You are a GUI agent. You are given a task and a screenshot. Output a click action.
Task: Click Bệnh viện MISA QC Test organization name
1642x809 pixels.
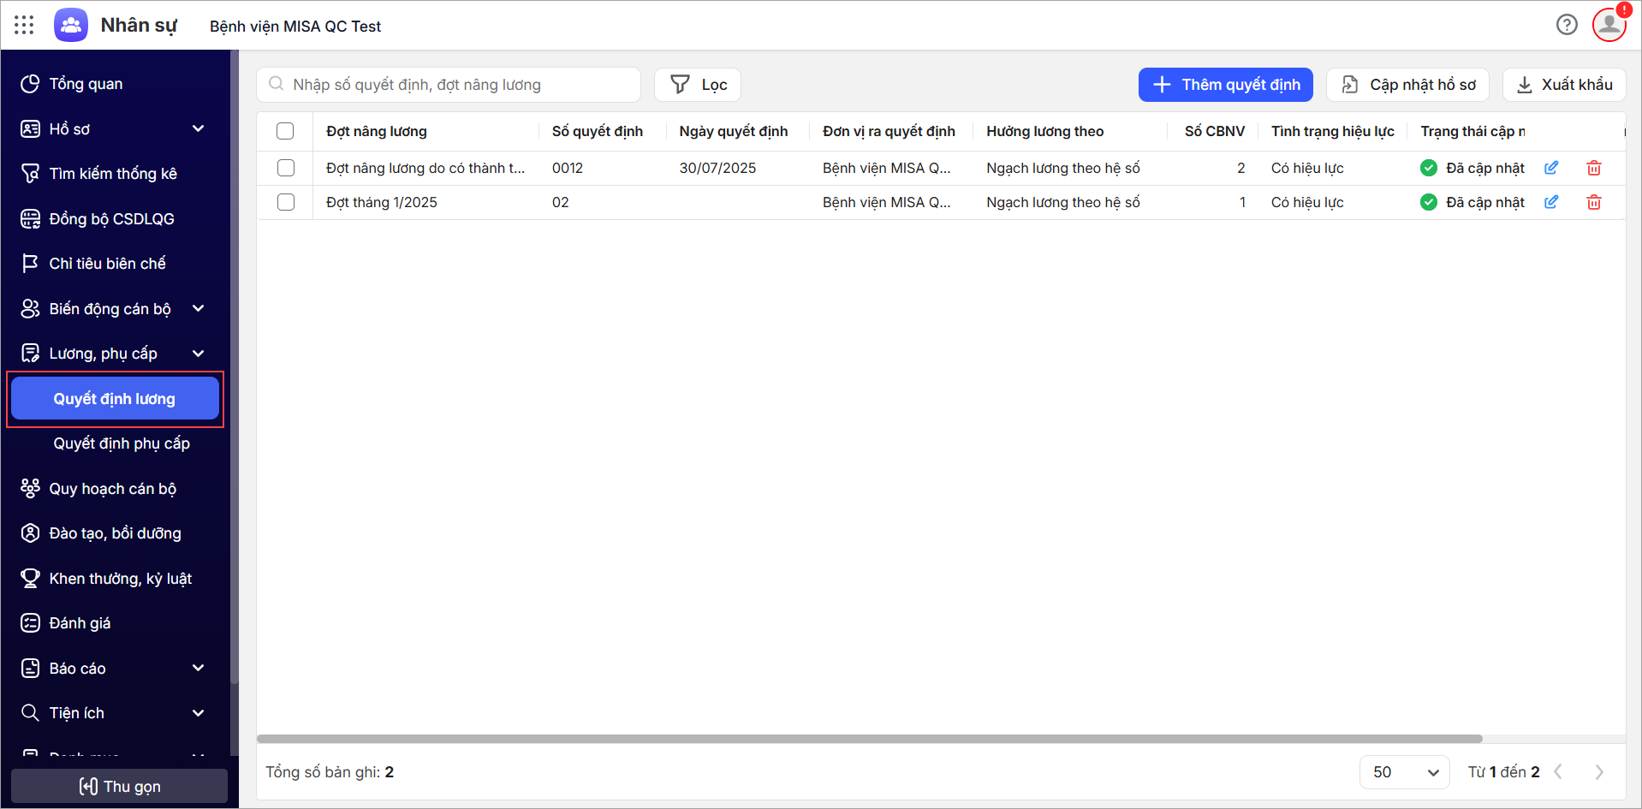pos(295,27)
